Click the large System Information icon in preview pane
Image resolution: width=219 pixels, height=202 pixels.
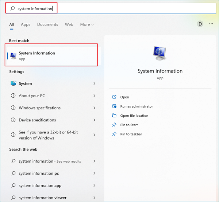point(160,53)
